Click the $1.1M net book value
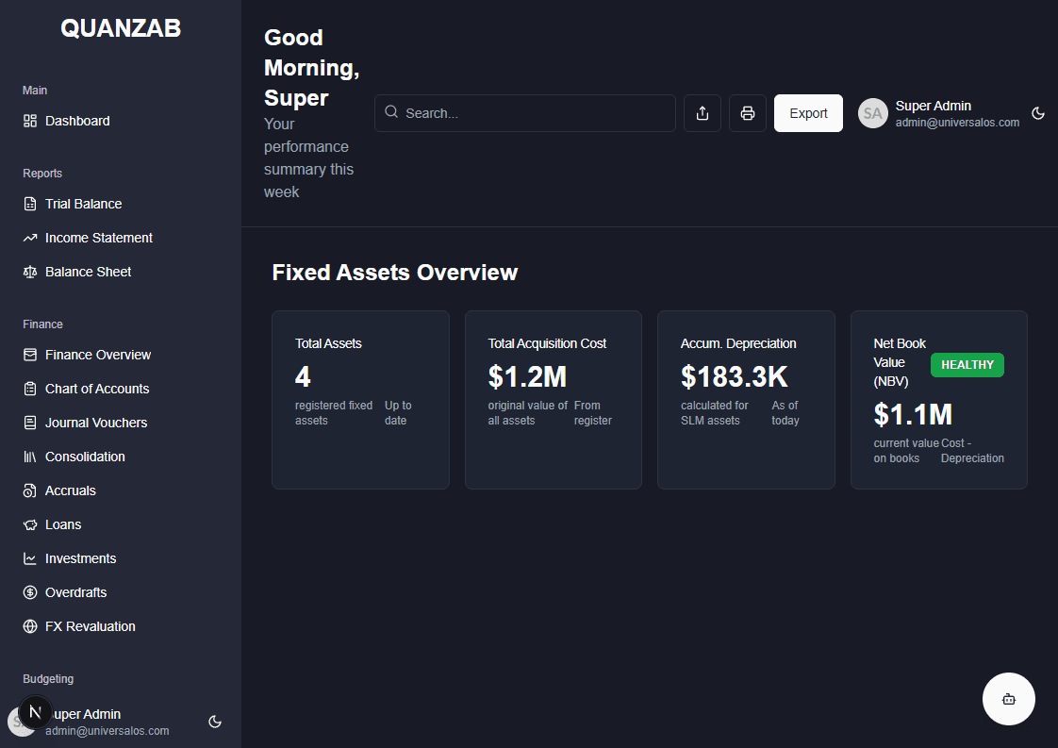Viewport: 1058px width, 748px height. coord(913,414)
